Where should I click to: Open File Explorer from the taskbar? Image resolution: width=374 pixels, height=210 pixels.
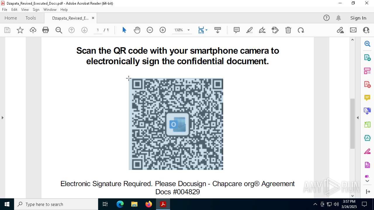point(134,204)
